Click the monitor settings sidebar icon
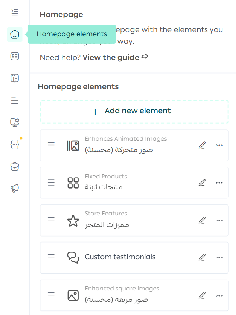236x315 pixels. point(15,122)
